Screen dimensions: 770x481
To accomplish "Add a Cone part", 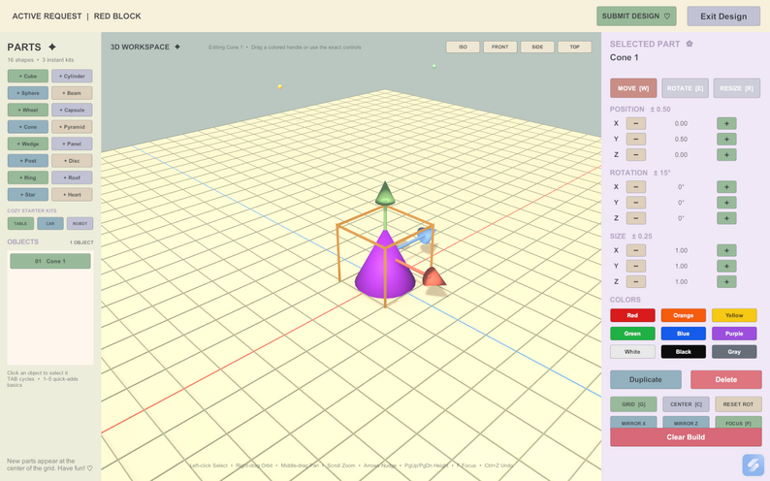I will coord(28,127).
